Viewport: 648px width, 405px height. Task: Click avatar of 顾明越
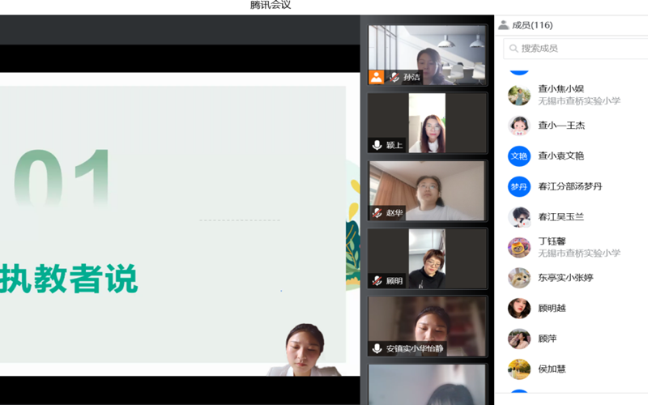(519, 309)
